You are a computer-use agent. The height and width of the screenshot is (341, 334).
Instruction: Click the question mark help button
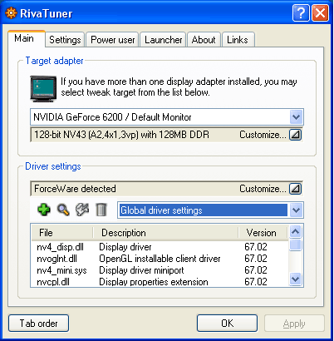click(x=301, y=12)
